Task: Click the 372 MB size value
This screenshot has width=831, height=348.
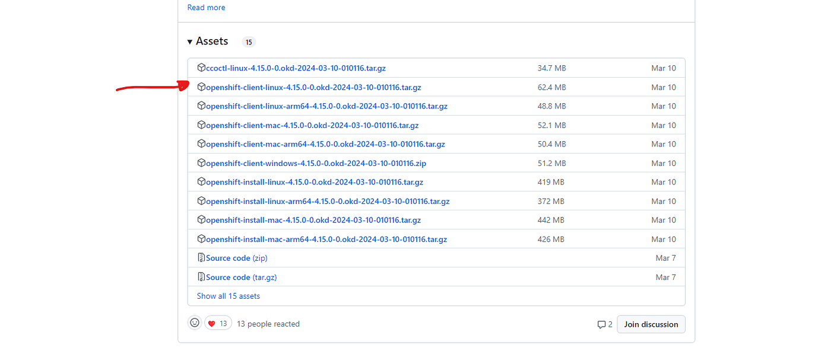Action: pos(551,201)
